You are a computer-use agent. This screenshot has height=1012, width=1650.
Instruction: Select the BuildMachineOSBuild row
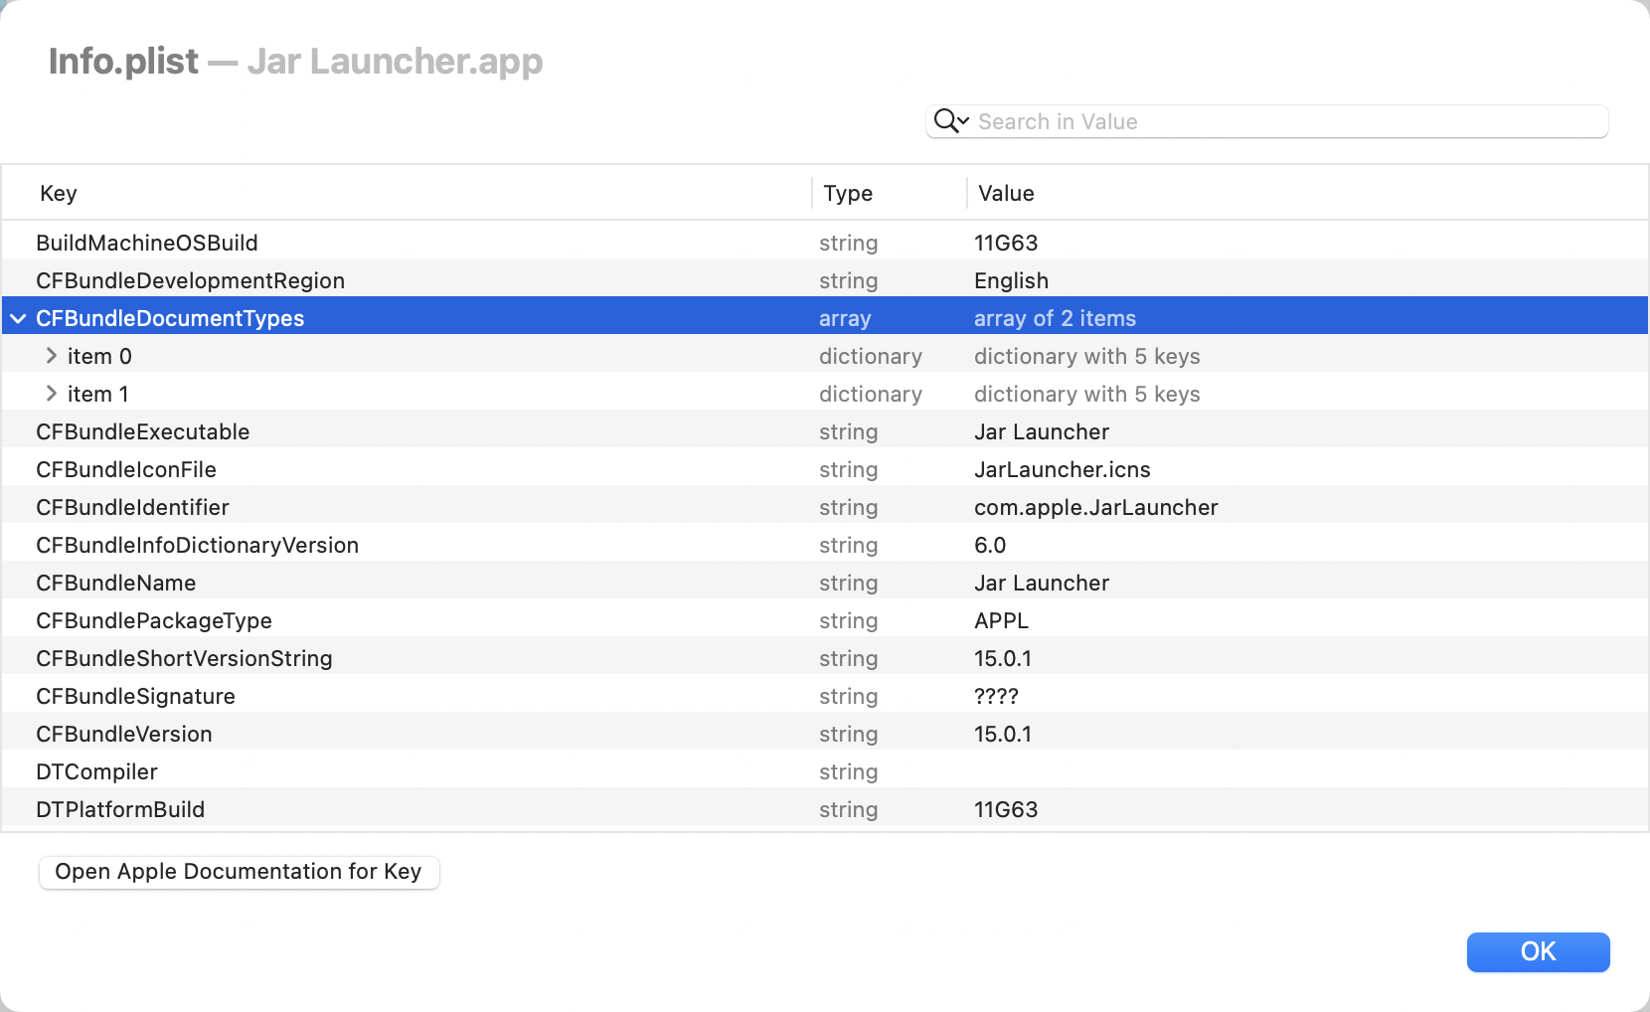pyautogui.click(x=147, y=244)
